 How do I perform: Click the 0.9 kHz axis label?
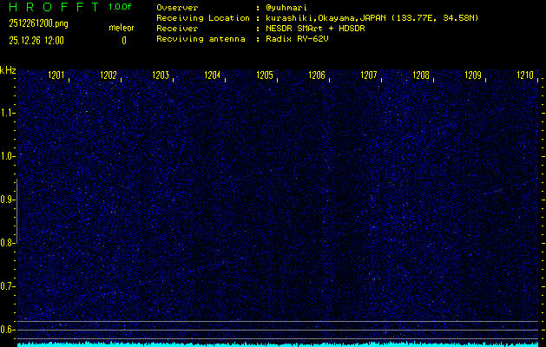pyautogui.click(x=7, y=200)
